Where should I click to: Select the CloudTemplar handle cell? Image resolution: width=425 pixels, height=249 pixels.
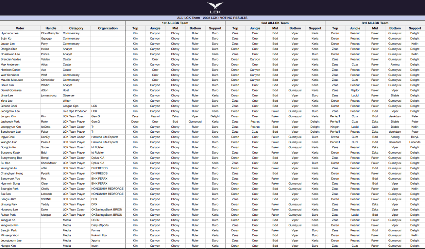(50, 33)
